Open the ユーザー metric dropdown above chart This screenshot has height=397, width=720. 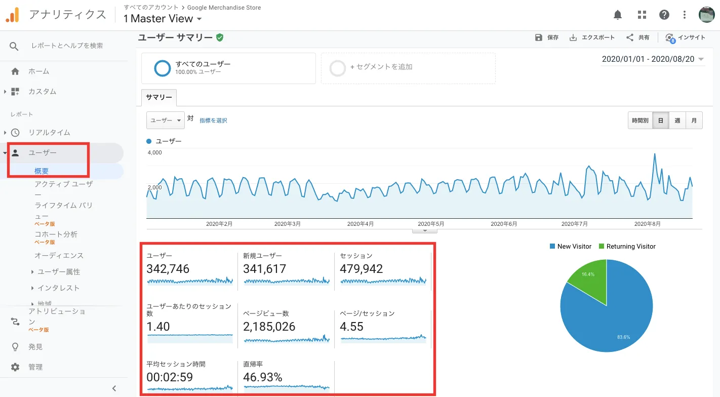pos(166,121)
